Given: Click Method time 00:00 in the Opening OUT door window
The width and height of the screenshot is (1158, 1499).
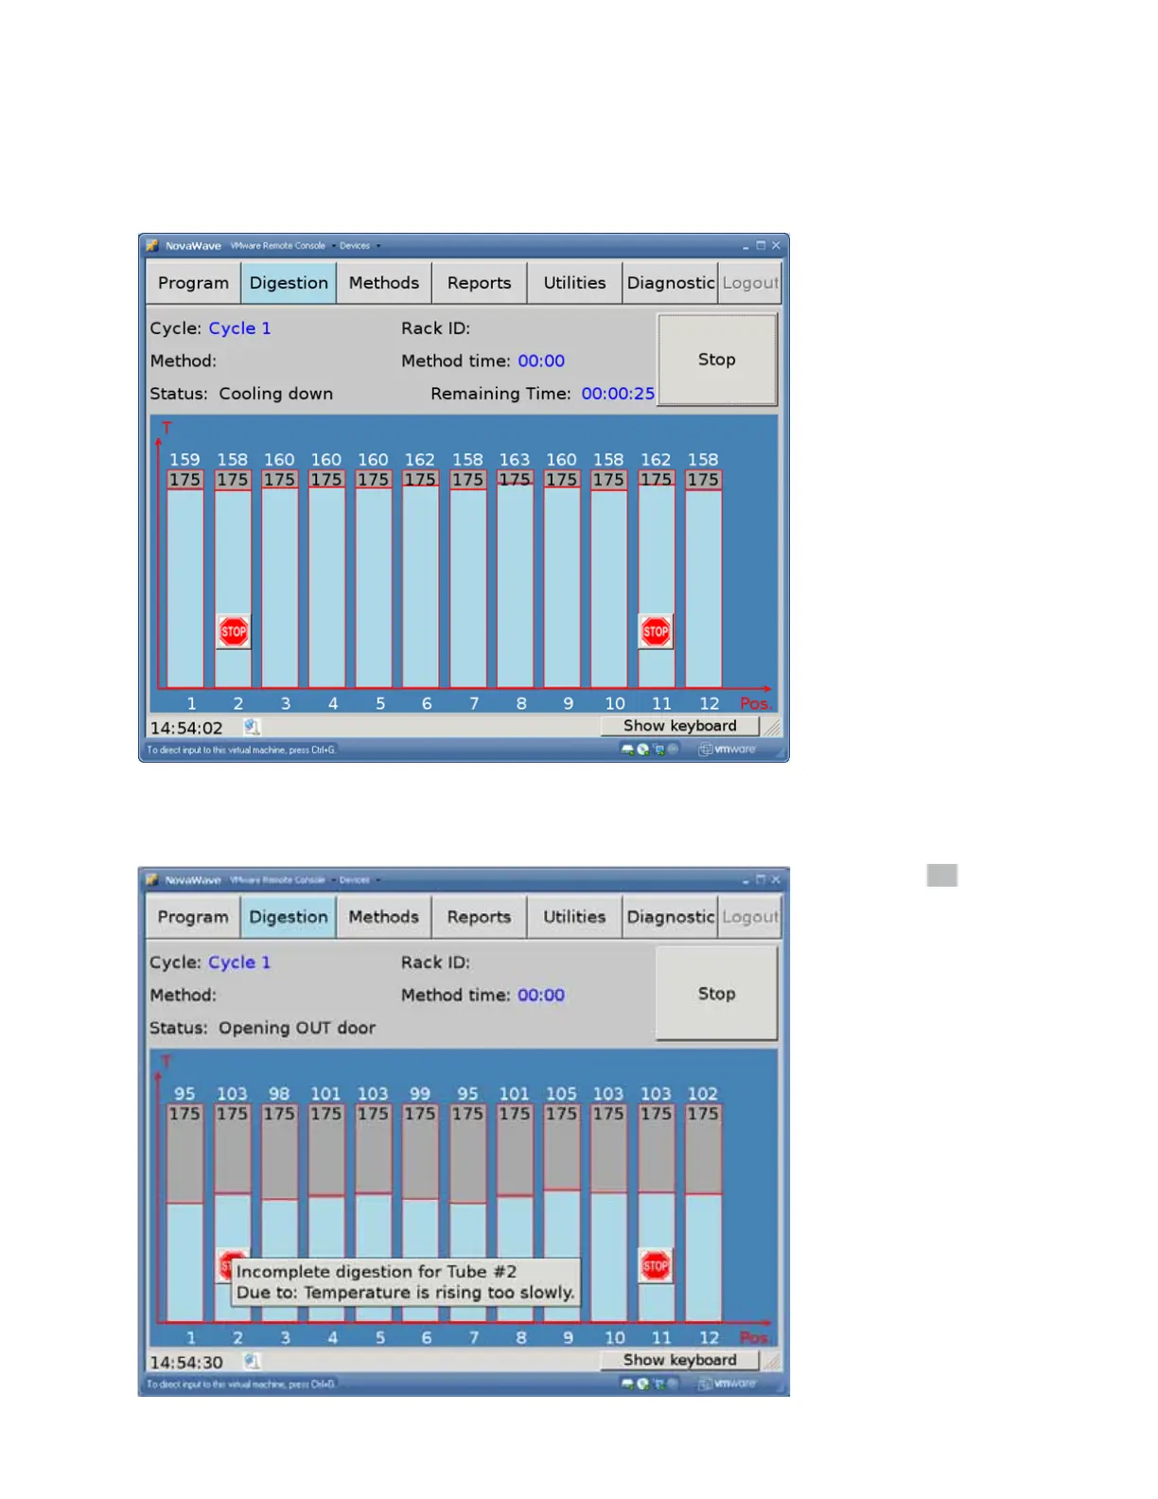Looking at the screenshot, I should click(x=541, y=995).
